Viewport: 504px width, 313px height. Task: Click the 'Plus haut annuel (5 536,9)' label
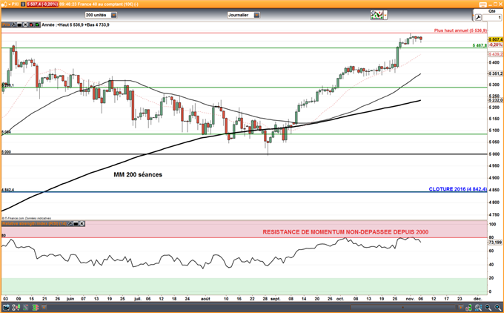(x=460, y=30)
